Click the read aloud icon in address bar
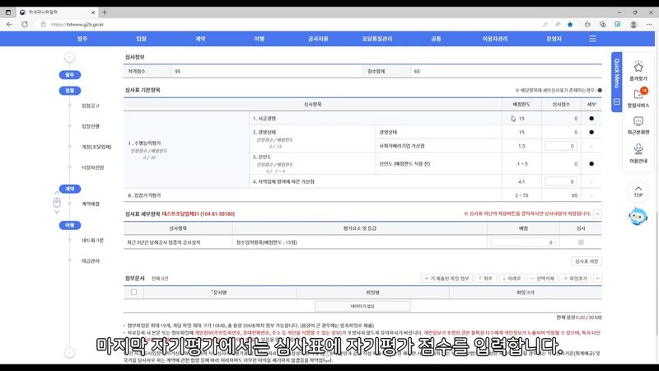The image size is (659, 371). pos(558,25)
